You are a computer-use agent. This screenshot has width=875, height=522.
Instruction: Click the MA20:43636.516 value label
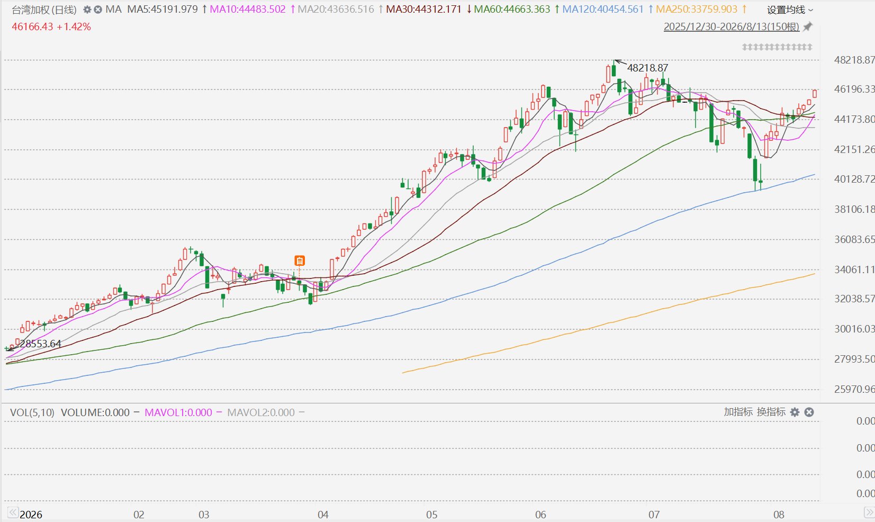coord(336,10)
